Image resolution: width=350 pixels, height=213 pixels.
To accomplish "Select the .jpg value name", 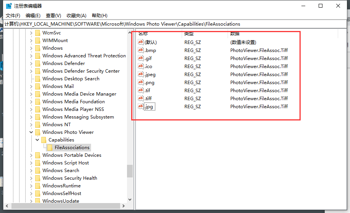I will click(x=149, y=107).
